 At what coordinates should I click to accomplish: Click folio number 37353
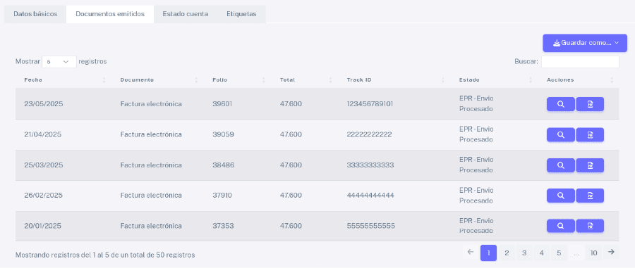click(x=223, y=226)
